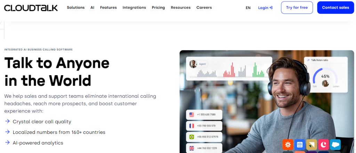This screenshot has width=356, height=153.
Task: Click the Salesforce cloud icon
Action: click(x=335, y=144)
